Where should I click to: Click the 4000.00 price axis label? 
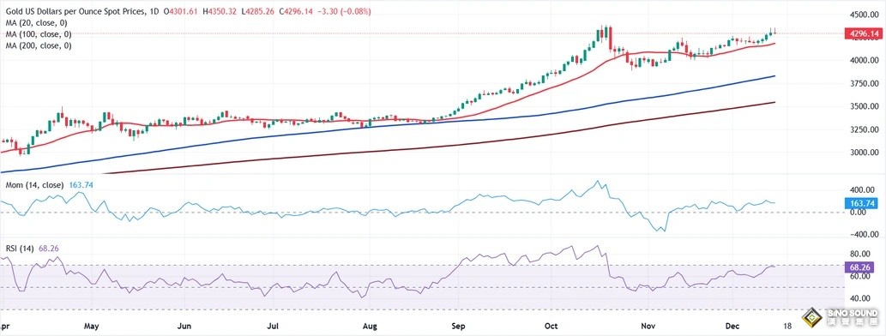(863, 60)
